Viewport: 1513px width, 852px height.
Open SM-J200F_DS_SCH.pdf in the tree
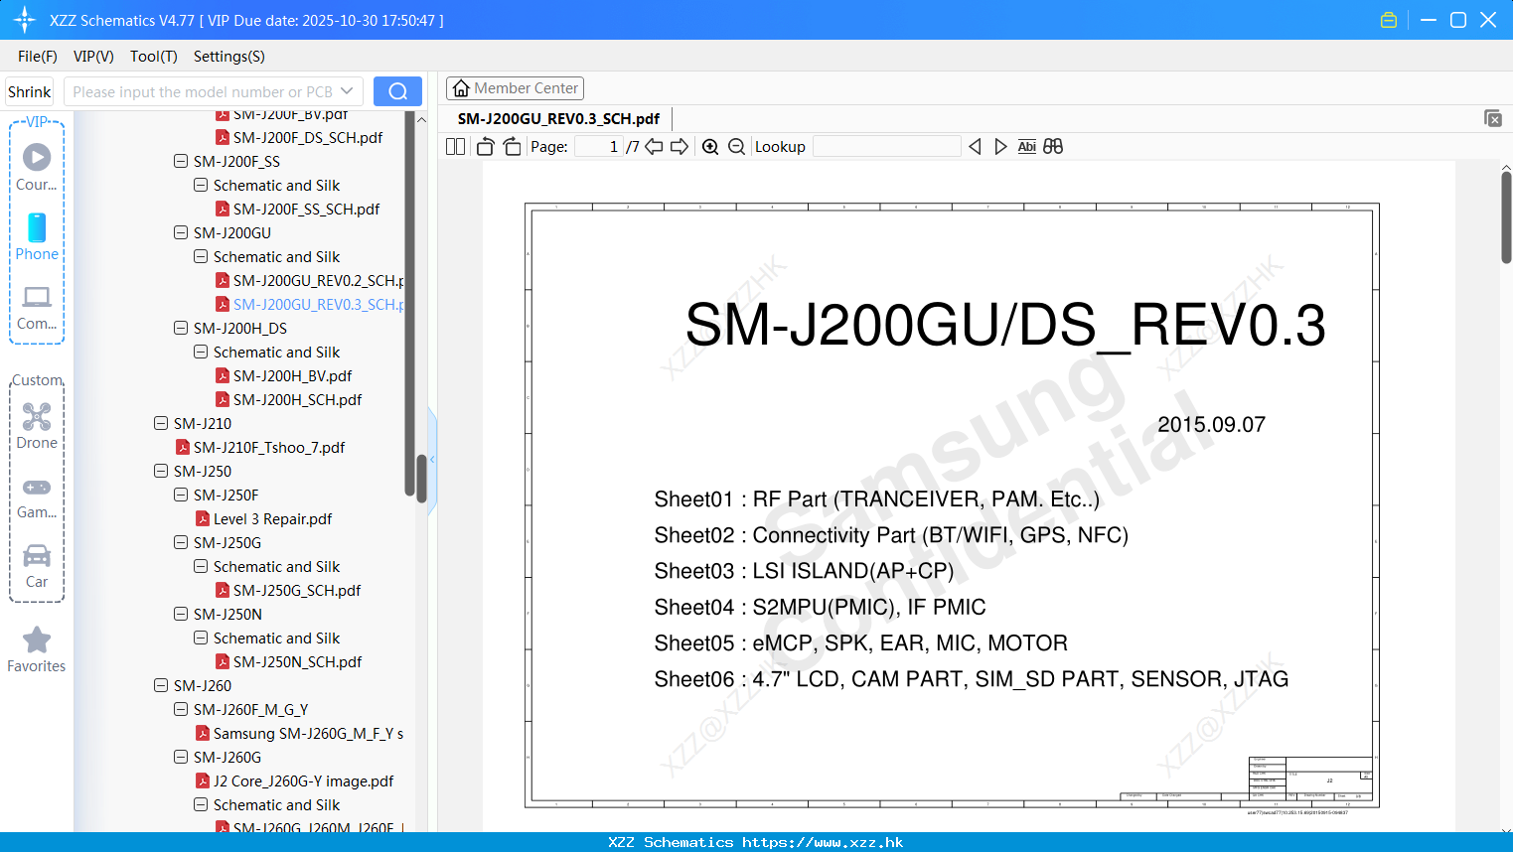[x=308, y=137]
